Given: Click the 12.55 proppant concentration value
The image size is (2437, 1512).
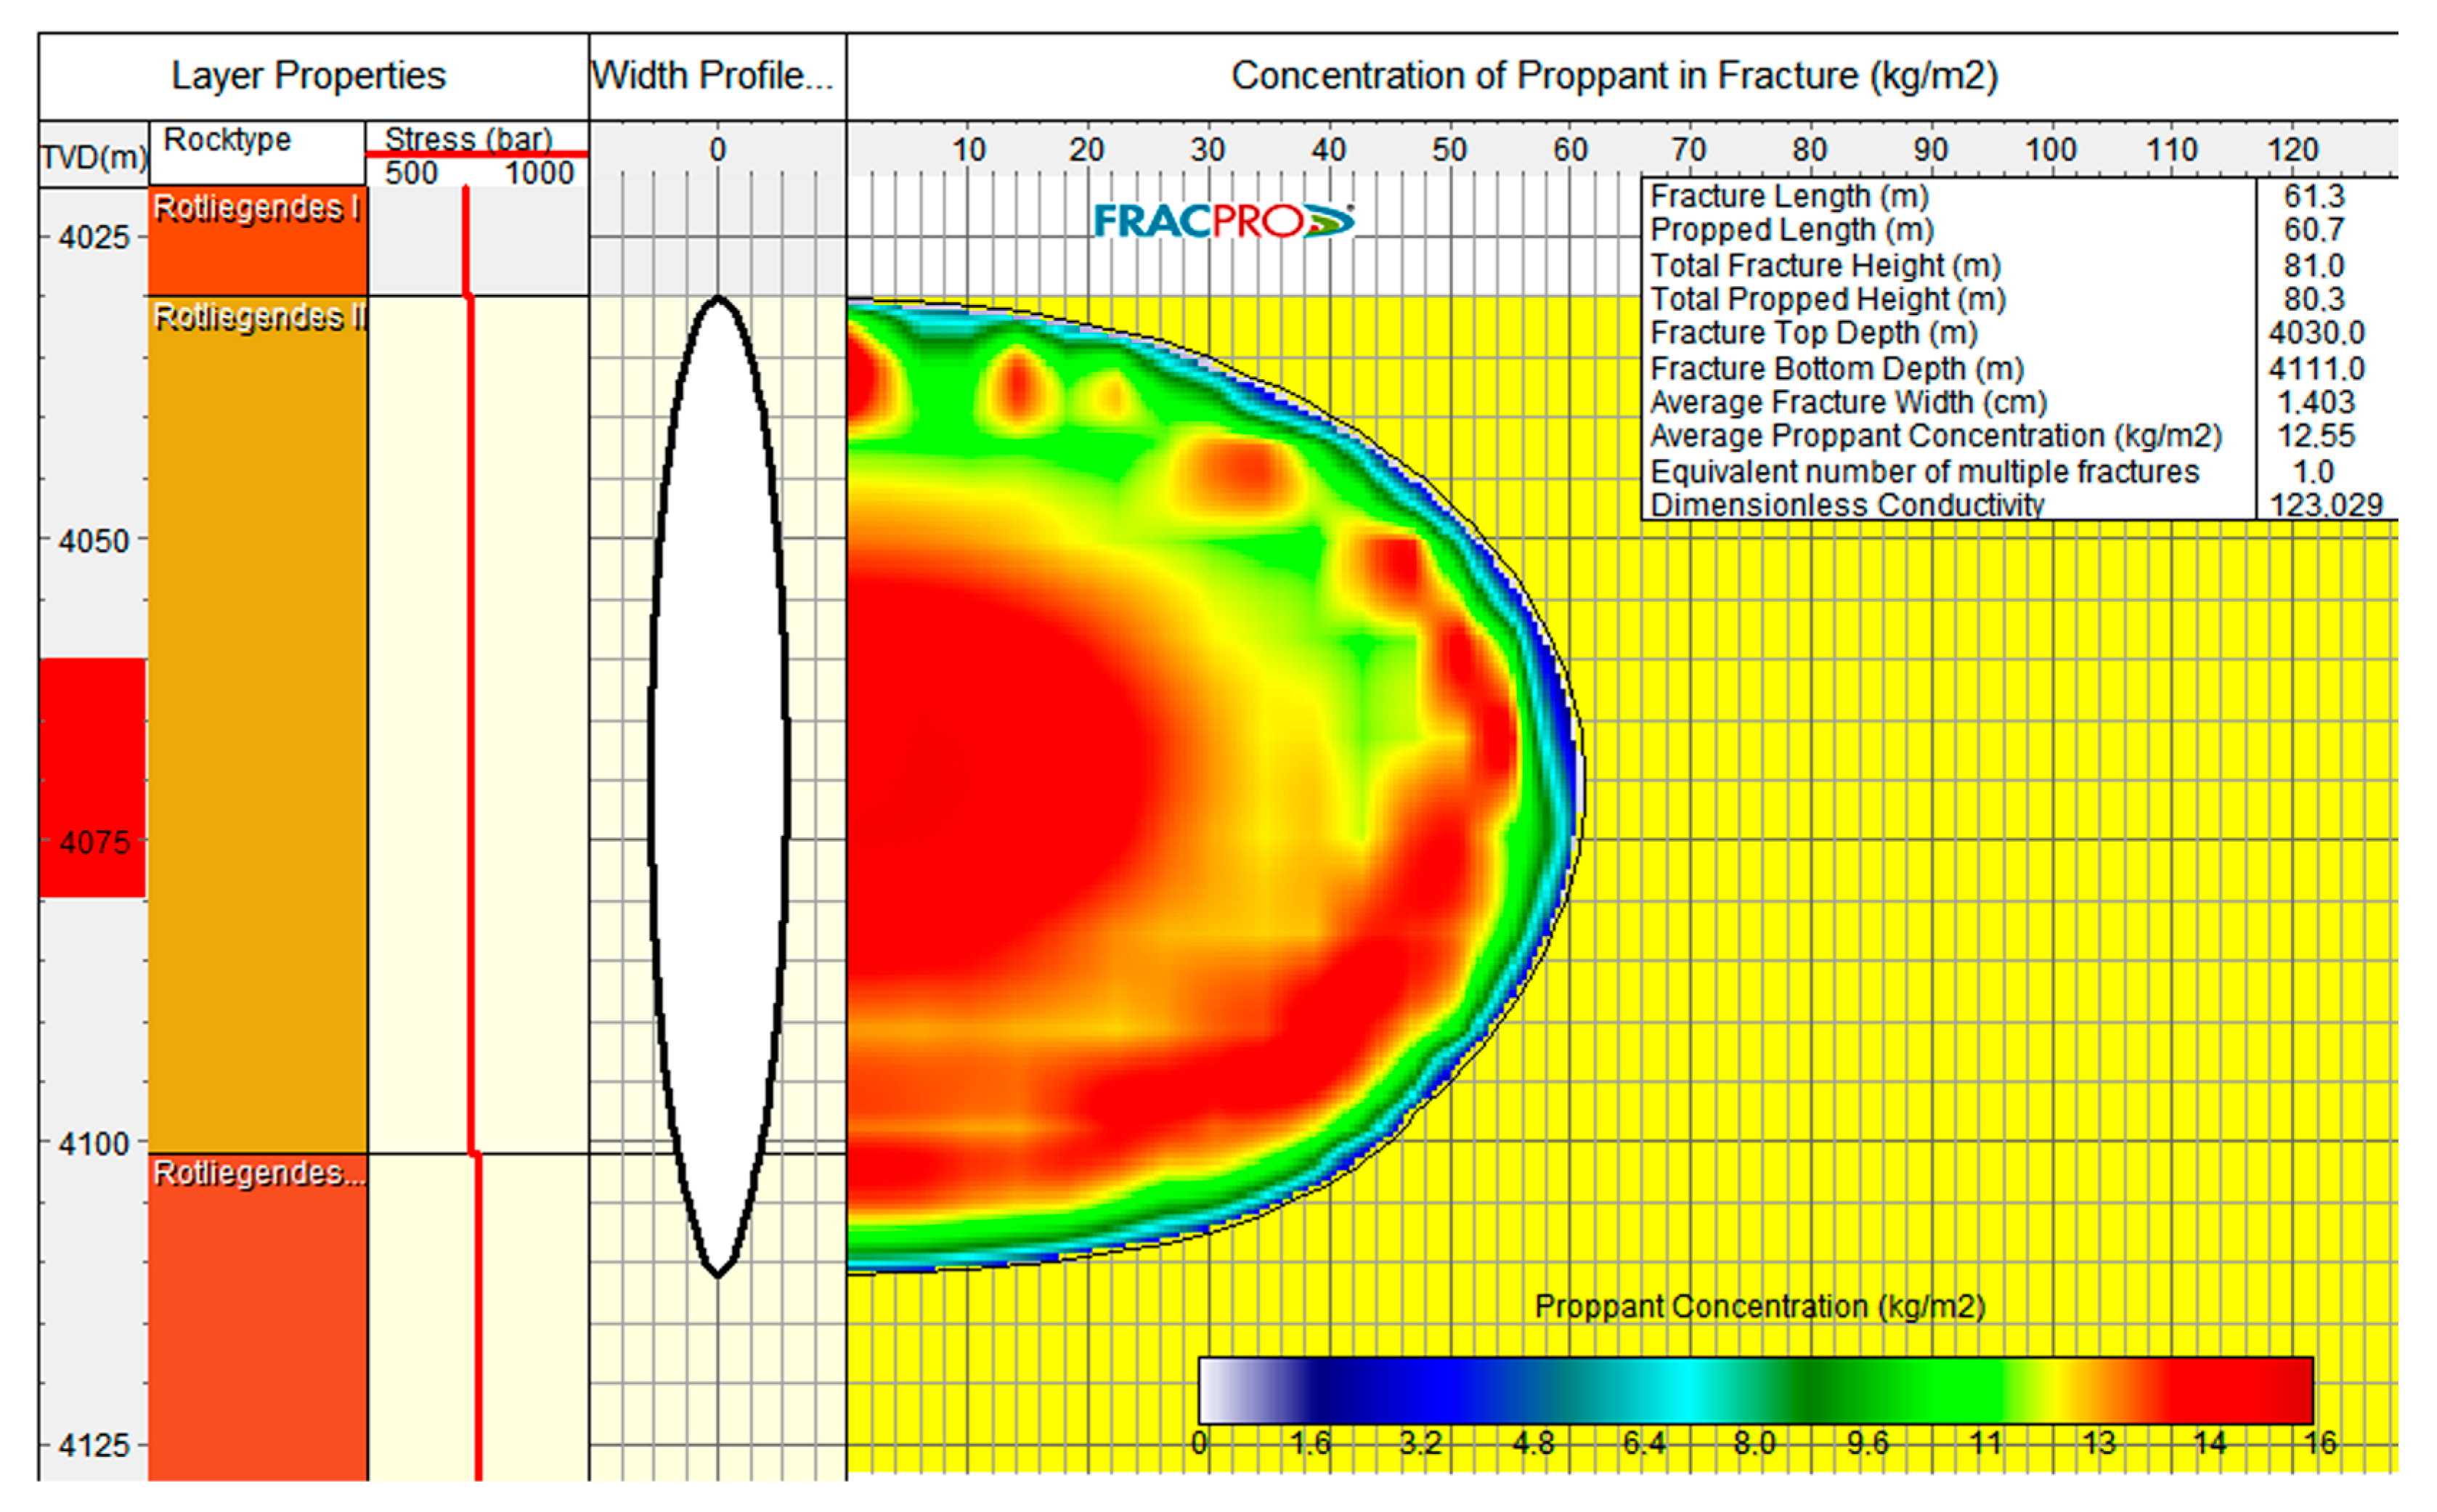Looking at the screenshot, I should coord(2316,436).
